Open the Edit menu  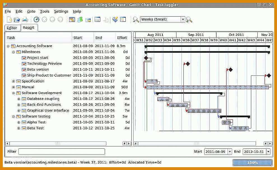(19, 11)
